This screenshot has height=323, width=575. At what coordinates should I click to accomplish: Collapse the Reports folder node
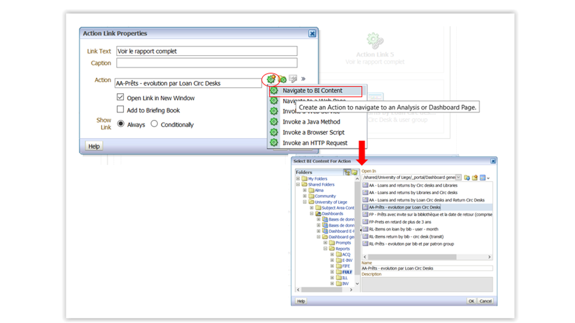click(x=325, y=249)
